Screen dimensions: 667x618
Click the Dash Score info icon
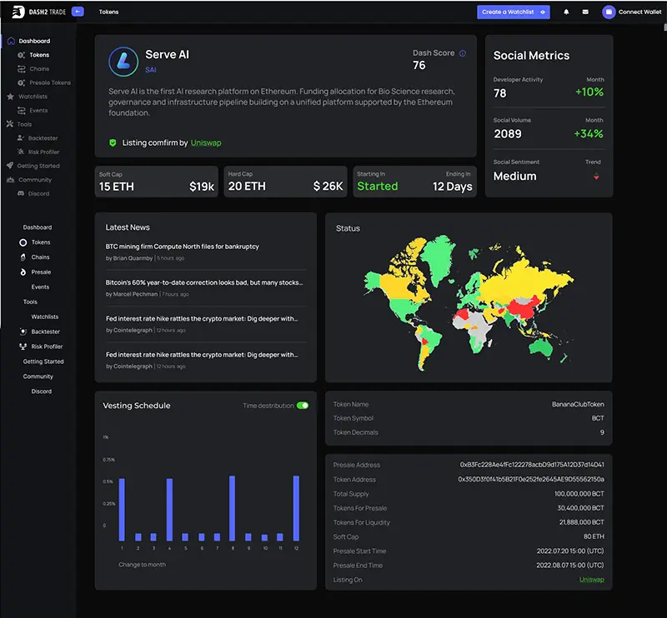tap(463, 53)
